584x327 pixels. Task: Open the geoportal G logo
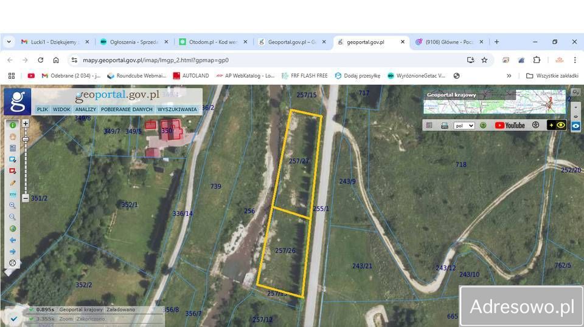17,101
